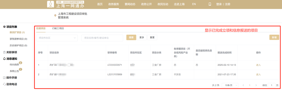
Task: Open 政务公开 in top navigation
Action: (146, 4)
